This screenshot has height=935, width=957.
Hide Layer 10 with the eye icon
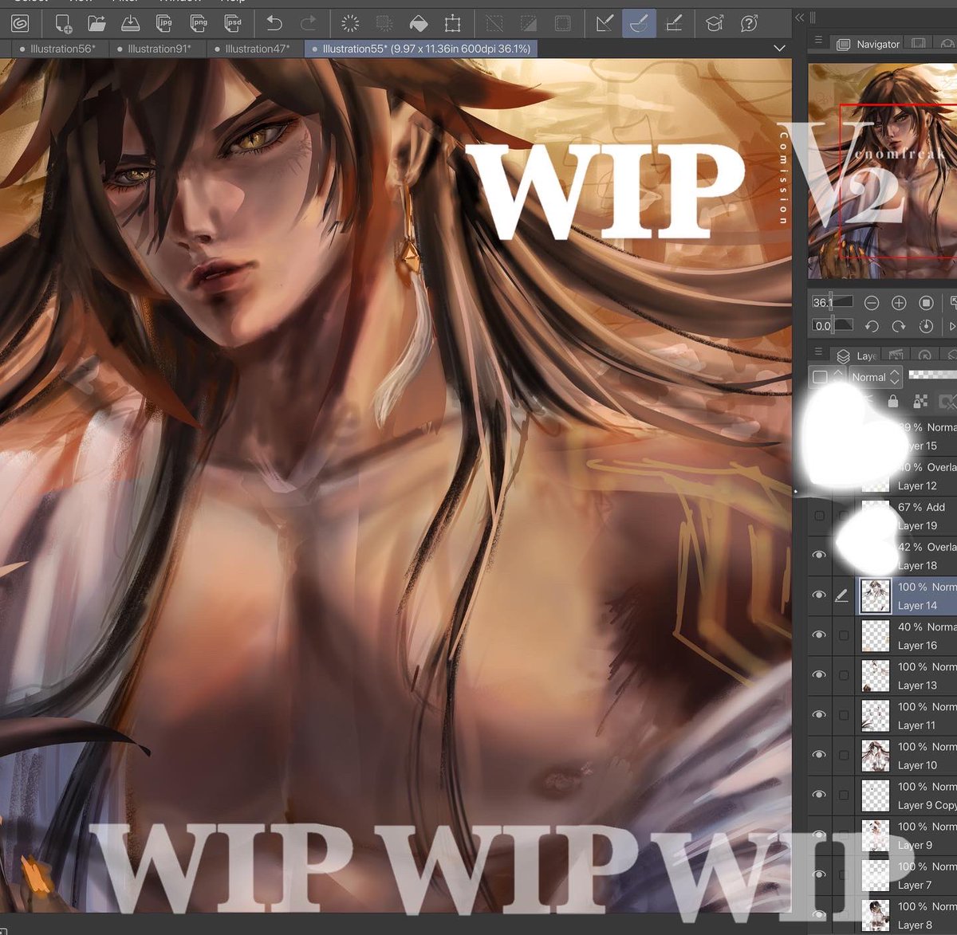pyautogui.click(x=819, y=755)
